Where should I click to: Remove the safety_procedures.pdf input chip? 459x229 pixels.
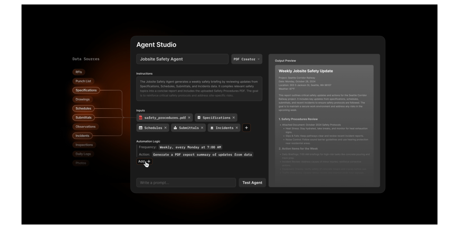click(x=189, y=118)
